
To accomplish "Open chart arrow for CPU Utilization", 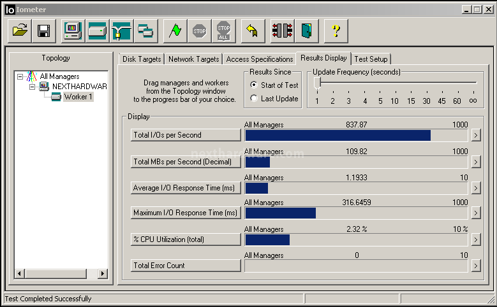I will point(476,239).
